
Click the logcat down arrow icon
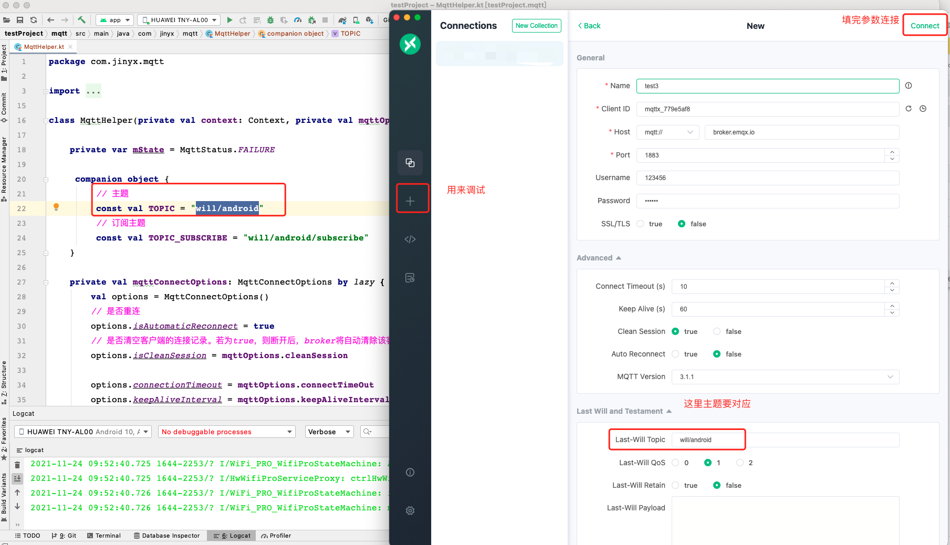[x=17, y=506]
